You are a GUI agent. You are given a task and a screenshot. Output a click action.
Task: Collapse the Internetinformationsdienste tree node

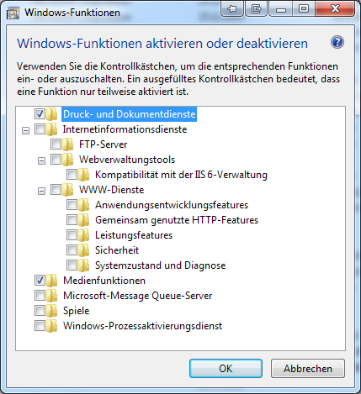pyautogui.click(x=25, y=131)
